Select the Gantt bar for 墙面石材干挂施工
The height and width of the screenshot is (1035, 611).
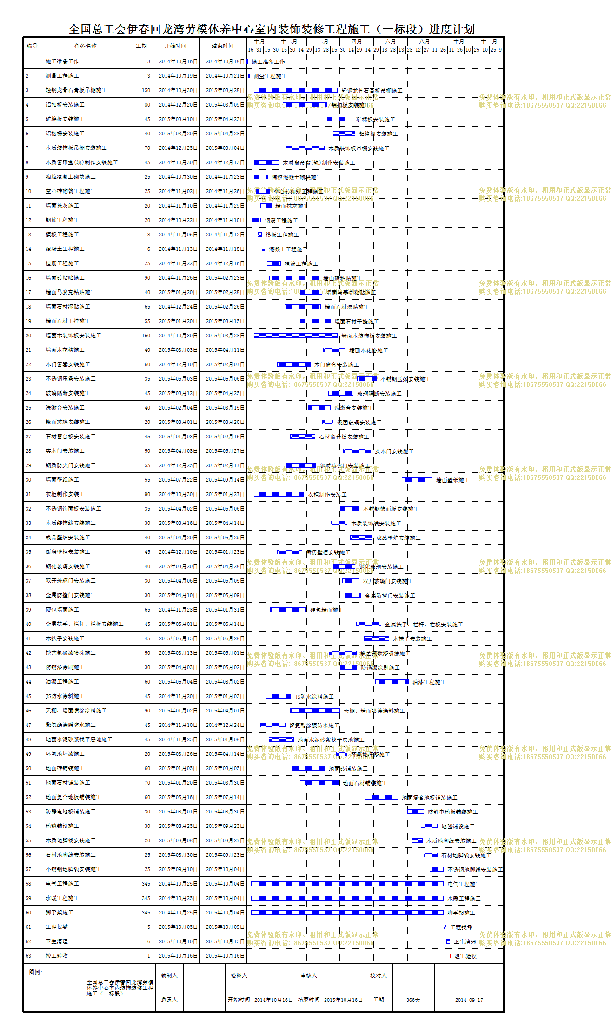(x=315, y=321)
